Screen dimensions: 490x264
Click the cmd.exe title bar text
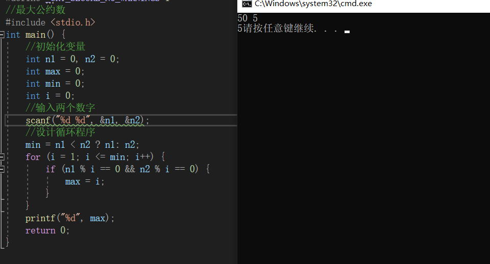313,4
